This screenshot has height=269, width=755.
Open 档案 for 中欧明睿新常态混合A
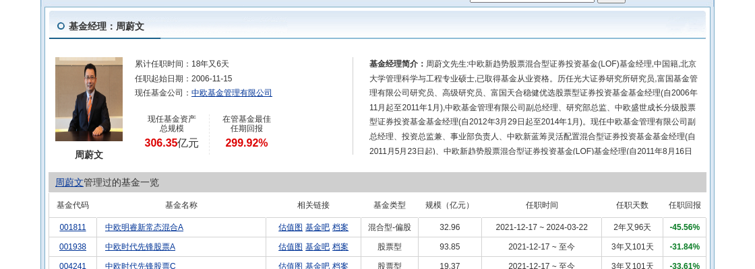coord(340,227)
